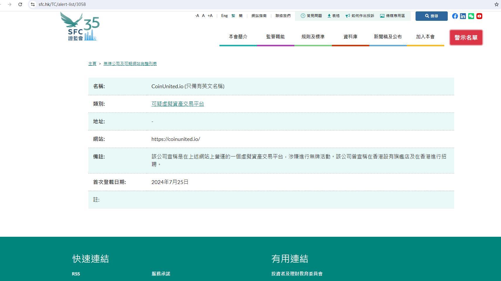
Task: Click the SFC 35 logo
Action: pyautogui.click(x=80, y=26)
